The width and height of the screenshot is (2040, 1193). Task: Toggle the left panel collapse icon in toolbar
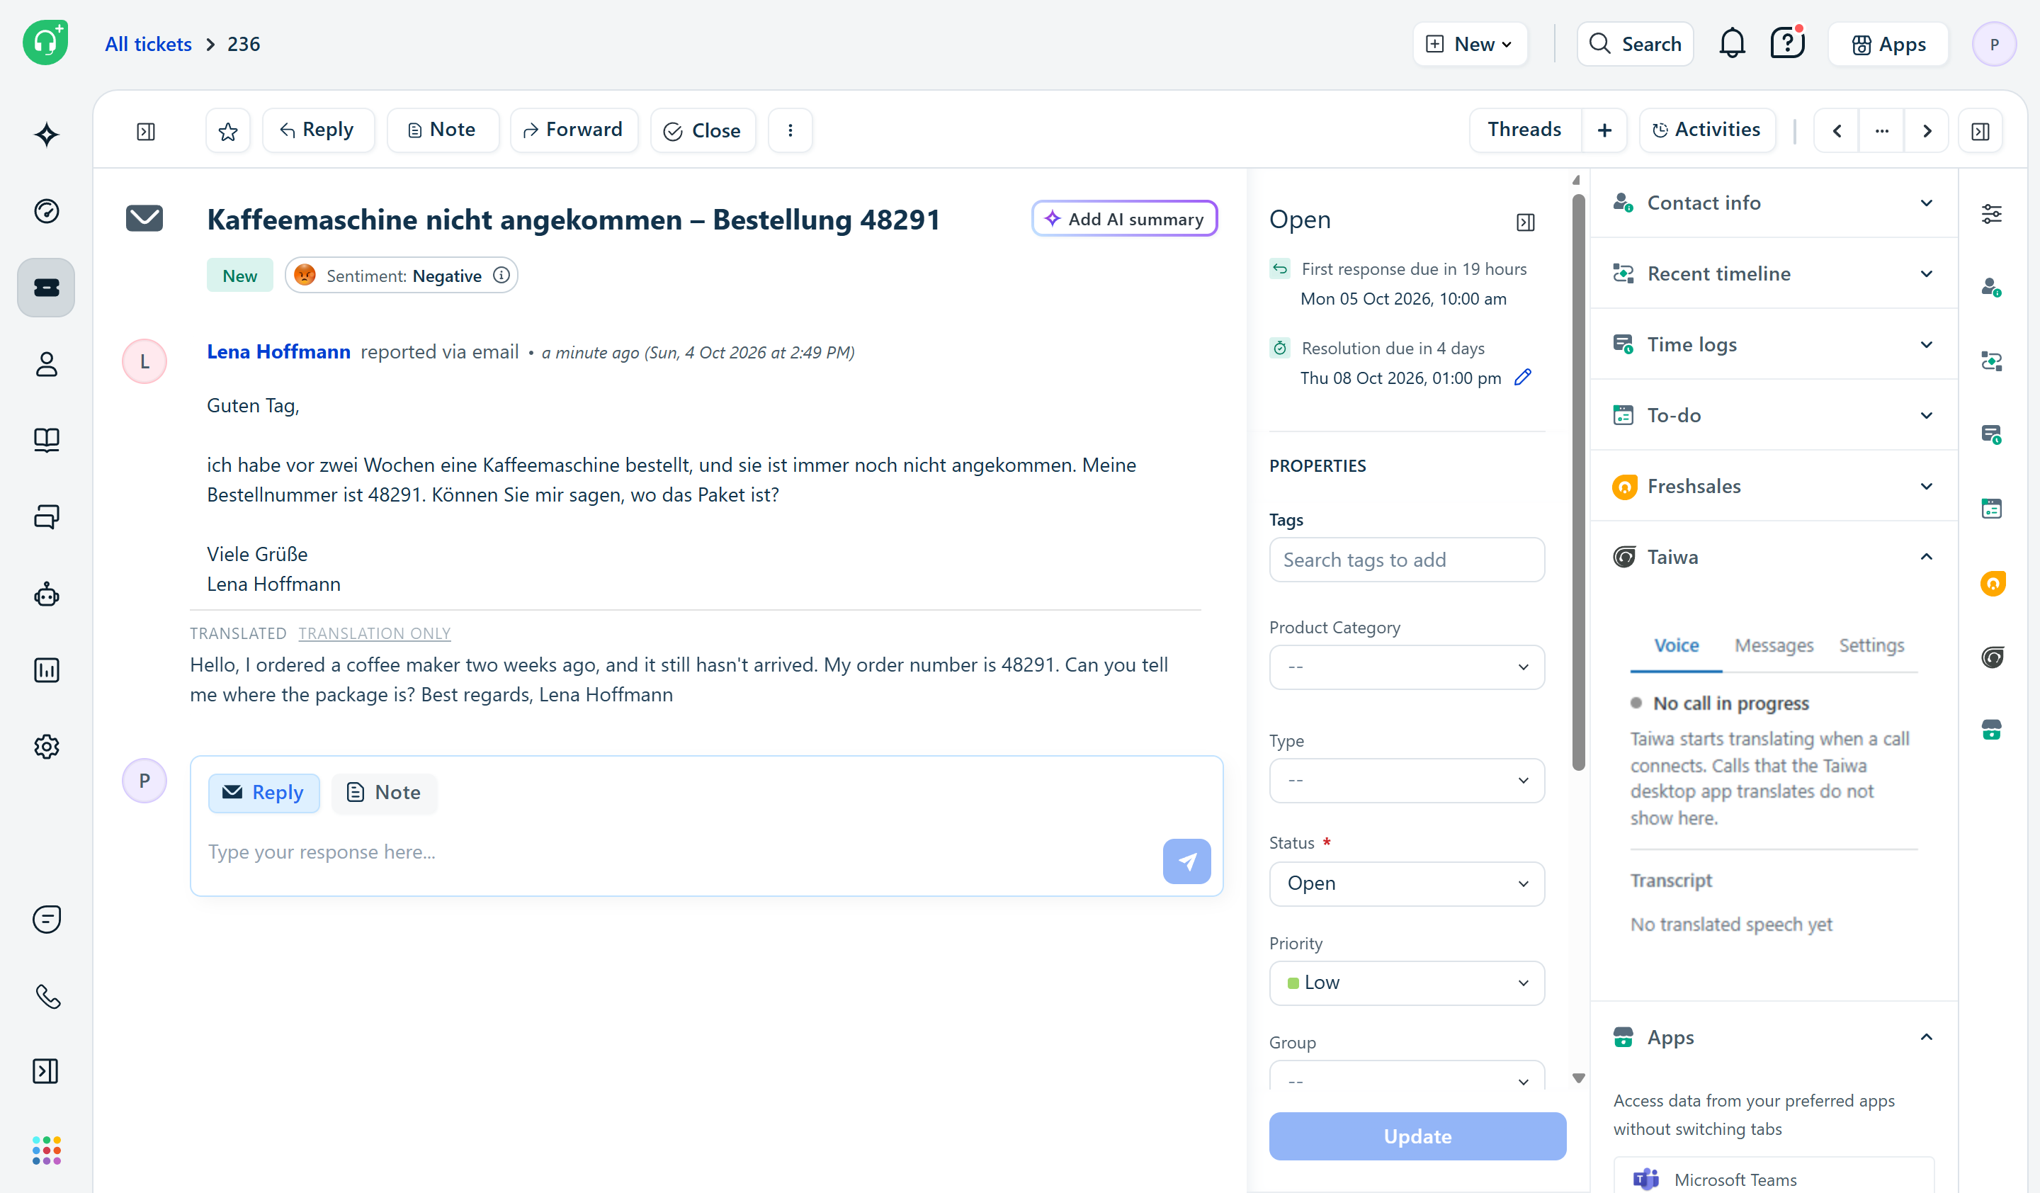pos(146,131)
